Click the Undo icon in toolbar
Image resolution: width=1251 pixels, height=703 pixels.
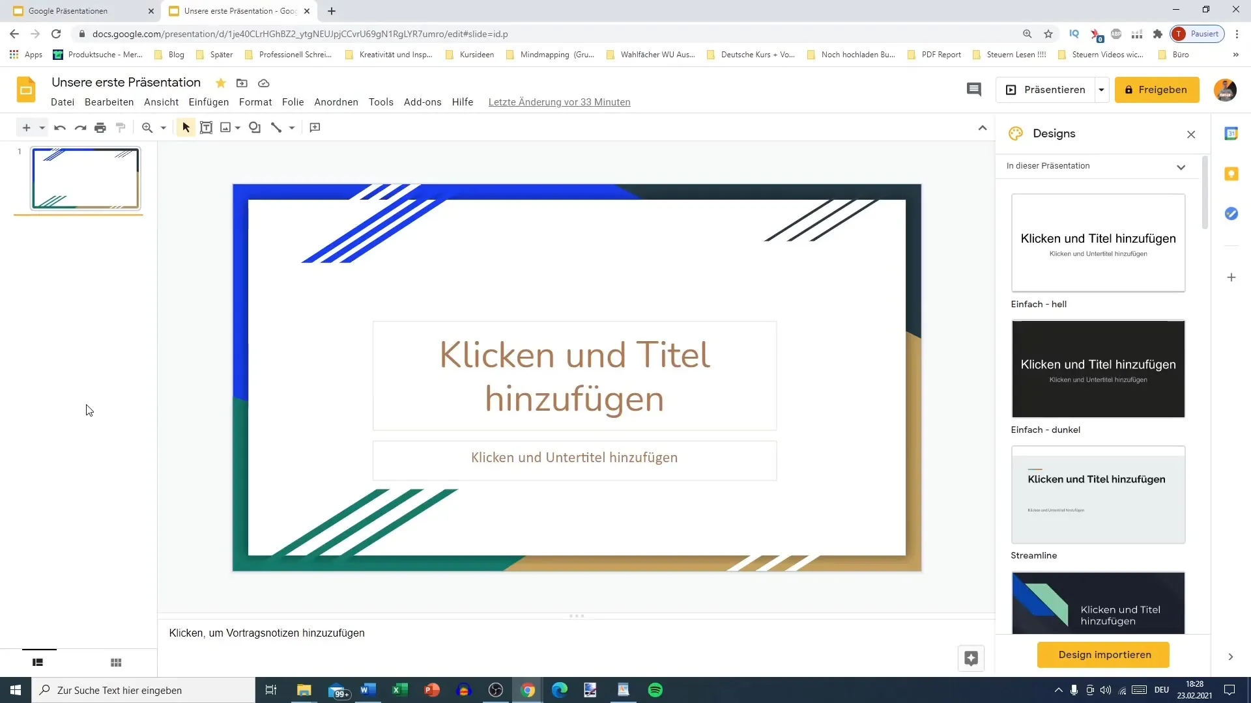coord(59,127)
